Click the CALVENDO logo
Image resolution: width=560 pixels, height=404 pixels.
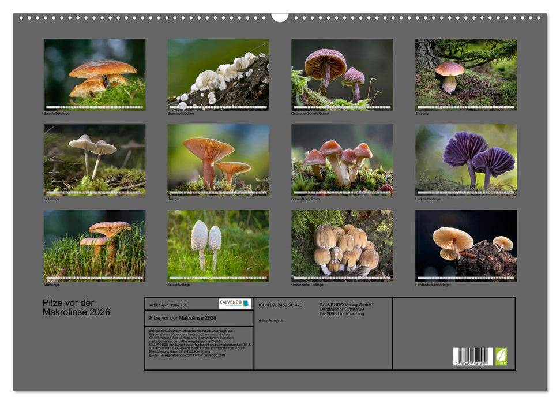235,304
